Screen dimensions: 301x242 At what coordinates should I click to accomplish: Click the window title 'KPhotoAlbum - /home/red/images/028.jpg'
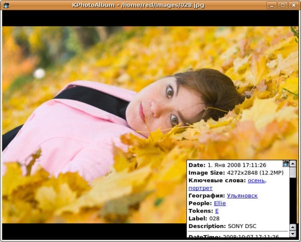(x=138, y=5)
